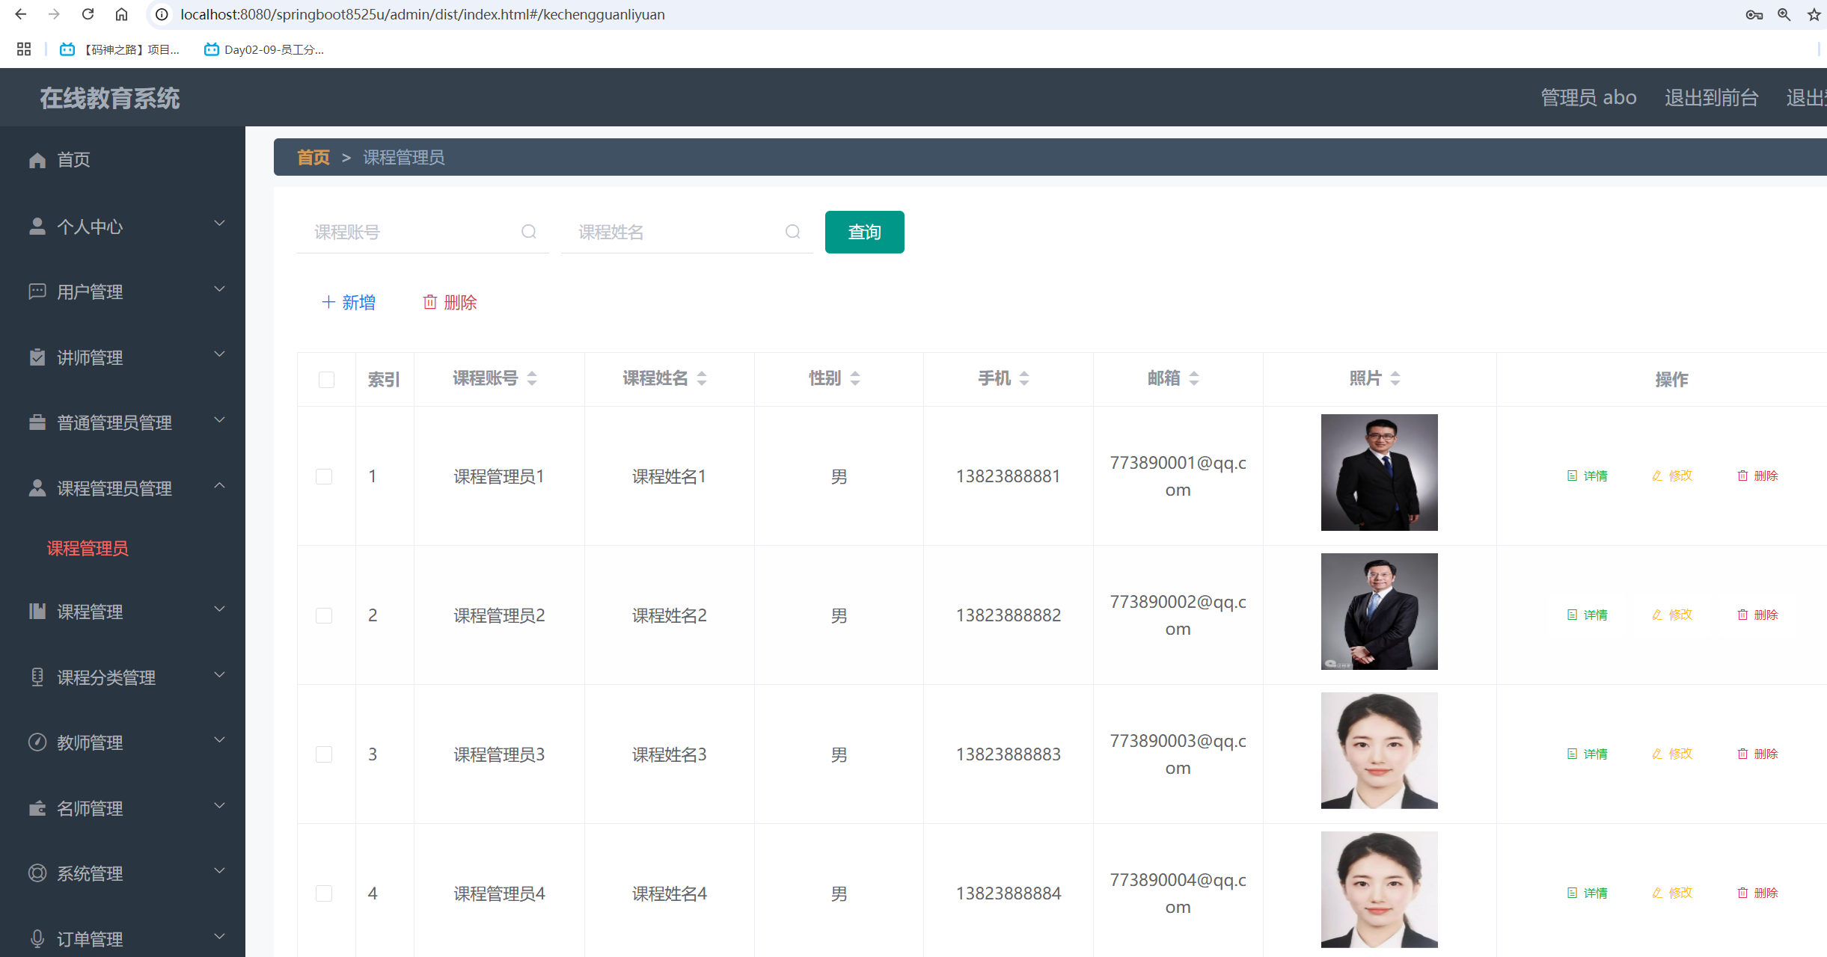Click the 个人中心 user icon in sidebar
Screen dimensions: 1827x957
[37, 227]
